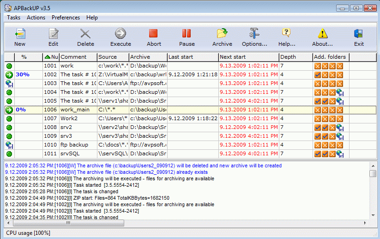The width and height of the screenshot is (380, 239).
Task: Click the Archive folder icon
Action: coord(222,34)
